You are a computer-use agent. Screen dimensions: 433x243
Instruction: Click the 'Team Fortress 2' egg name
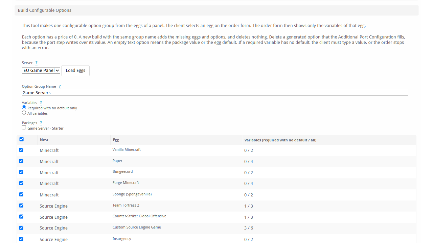[x=126, y=205]
